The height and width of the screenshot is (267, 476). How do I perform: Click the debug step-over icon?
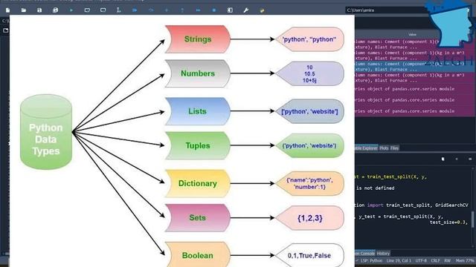(150, 10)
